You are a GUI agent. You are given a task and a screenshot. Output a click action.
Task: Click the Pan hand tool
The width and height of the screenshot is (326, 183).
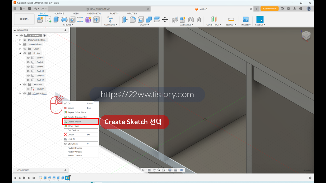pos(154,170)
